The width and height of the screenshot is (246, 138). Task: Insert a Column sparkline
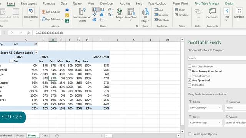[161, 15]
